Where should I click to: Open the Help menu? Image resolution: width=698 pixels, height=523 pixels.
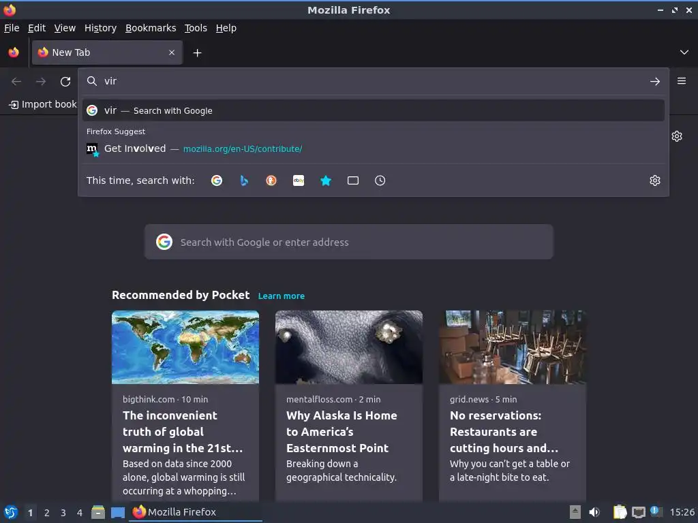(x=226, y=28)
